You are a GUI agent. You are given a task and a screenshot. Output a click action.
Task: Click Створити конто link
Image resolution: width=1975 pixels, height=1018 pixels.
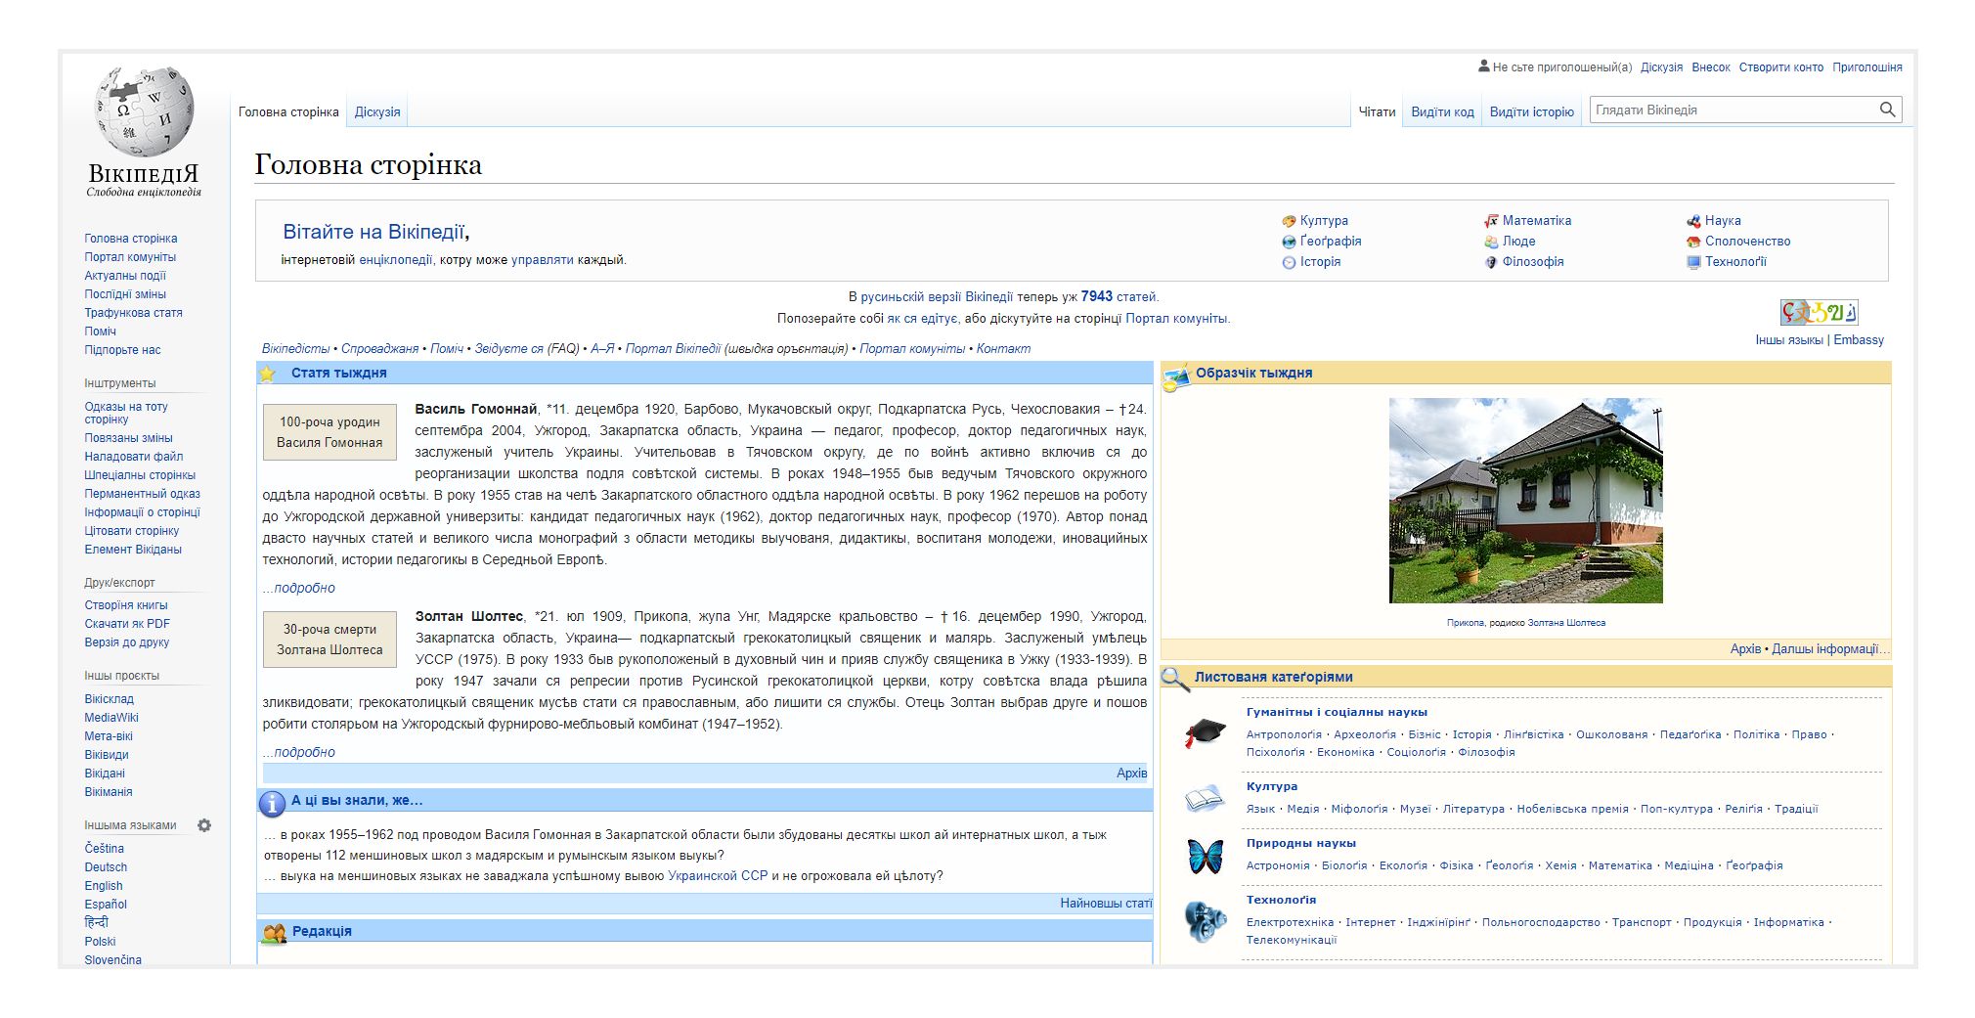[x=1780, y=67]
